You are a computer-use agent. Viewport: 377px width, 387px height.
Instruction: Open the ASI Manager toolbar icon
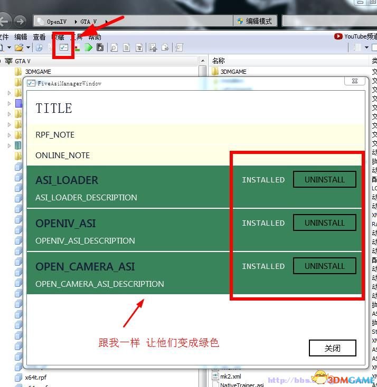[63, 47]
